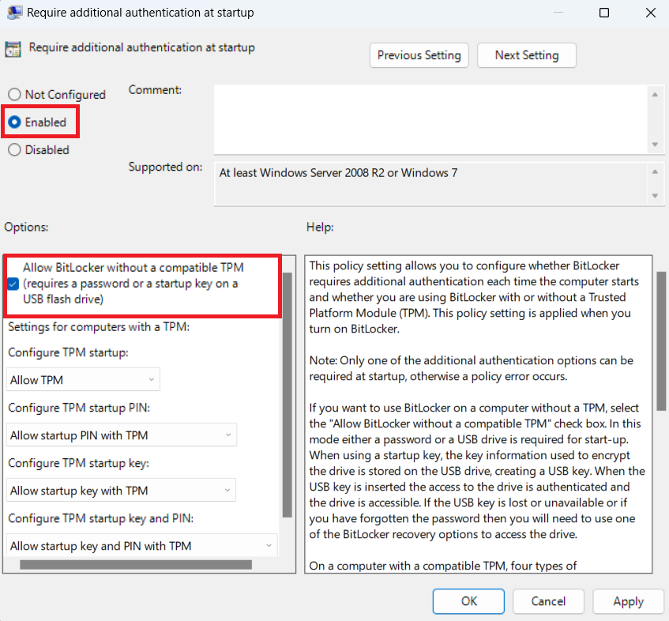Click the policy setting icon beside the heading
This screenshot has height=621, width=669.
pos(13,49)
